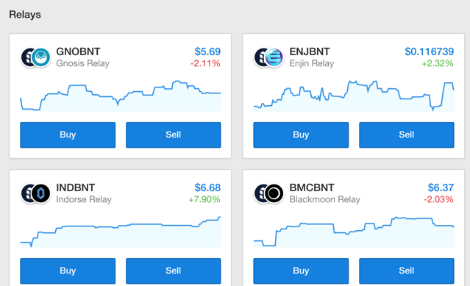This screenshot has height=286, width=470.
Task: Click Bancor logo beside INDBNT
Action: [x=26, y=193]
